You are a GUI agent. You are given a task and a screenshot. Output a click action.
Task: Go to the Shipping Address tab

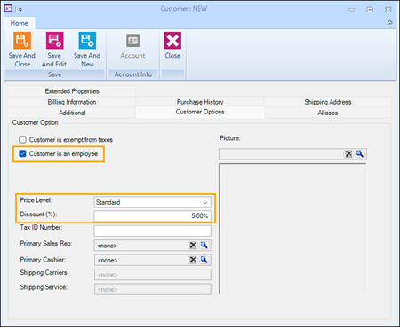coord(328,102)
